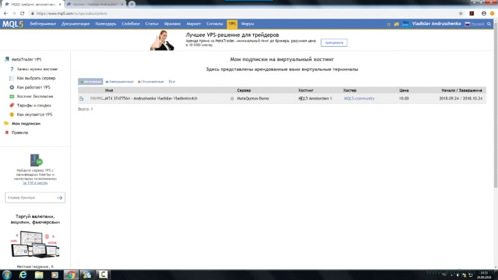Image resolution: width=498 pixels, height=280 pixels.
Task: Open the messages icon in MQL5 header
Action: 397,24
